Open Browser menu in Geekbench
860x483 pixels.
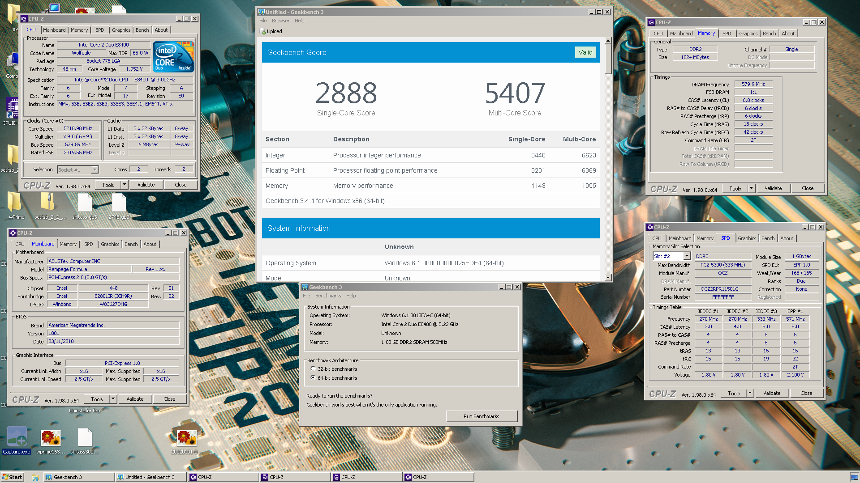click(x=280, y=21)
